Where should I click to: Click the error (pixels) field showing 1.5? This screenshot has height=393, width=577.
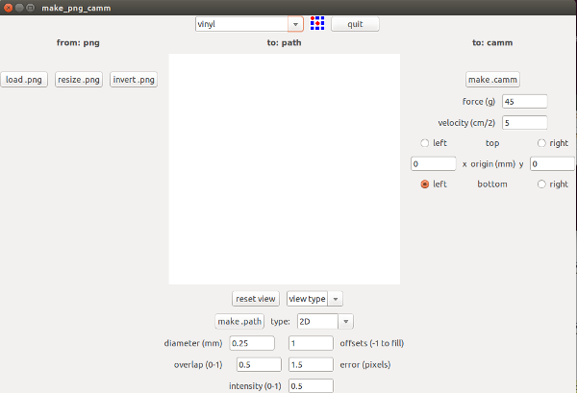(x=311, y=365)
